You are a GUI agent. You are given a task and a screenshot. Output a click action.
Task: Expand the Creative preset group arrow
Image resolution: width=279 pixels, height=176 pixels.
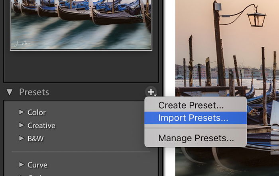(22, 125)
